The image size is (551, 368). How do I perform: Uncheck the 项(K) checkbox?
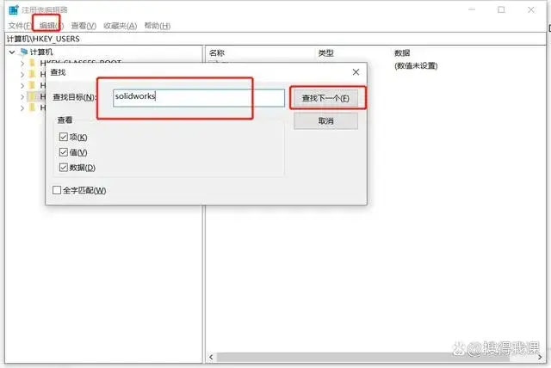click(64, 137)
